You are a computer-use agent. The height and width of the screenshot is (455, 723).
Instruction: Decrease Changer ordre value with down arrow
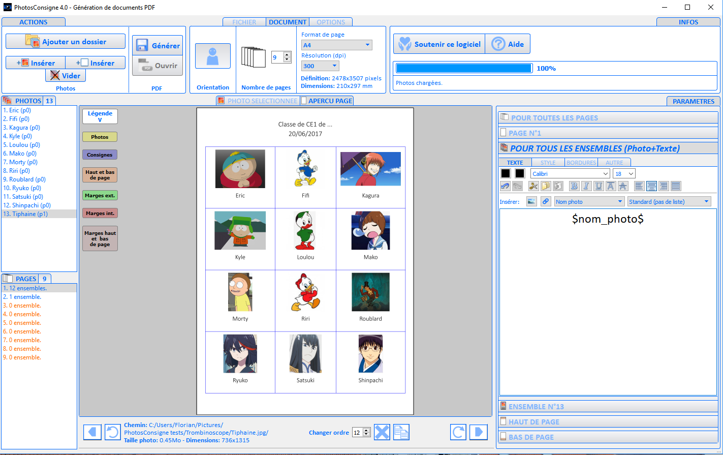[367, 435]
